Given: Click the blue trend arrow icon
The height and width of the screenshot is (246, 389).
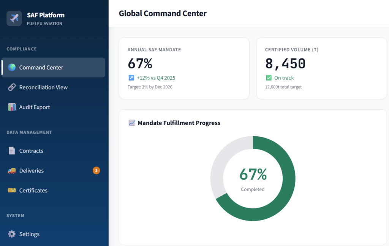Looking at the screenshot, I should coord(131,78).
